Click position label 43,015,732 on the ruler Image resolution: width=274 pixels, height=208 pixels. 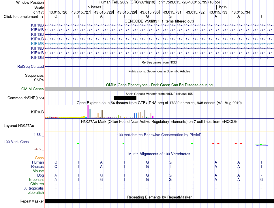point(195,12)
